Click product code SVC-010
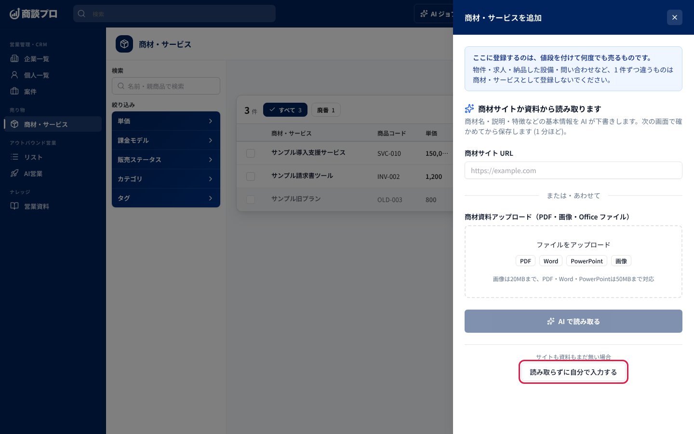This screenshot has height=434, width=694. tap(389, 153)
